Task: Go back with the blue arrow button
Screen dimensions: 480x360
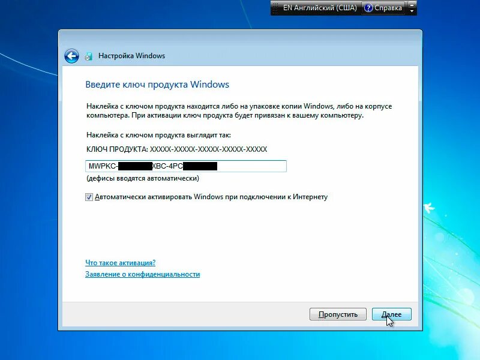Action: coord(71,56)
